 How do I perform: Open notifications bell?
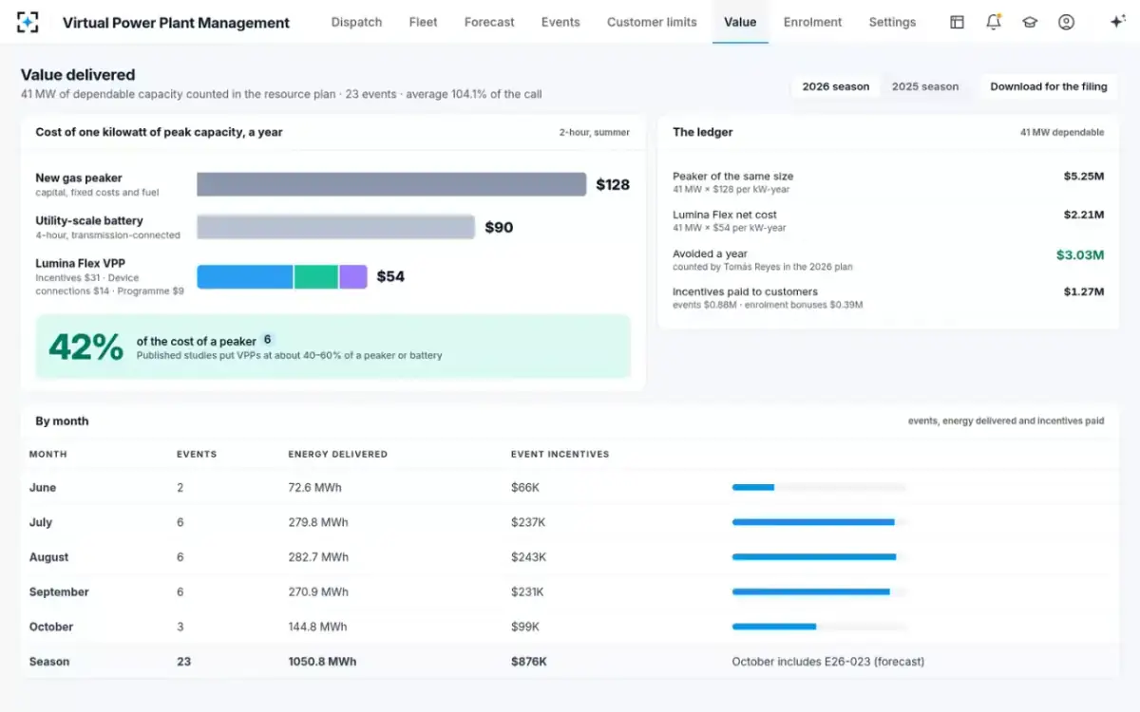tap(994, 22)
